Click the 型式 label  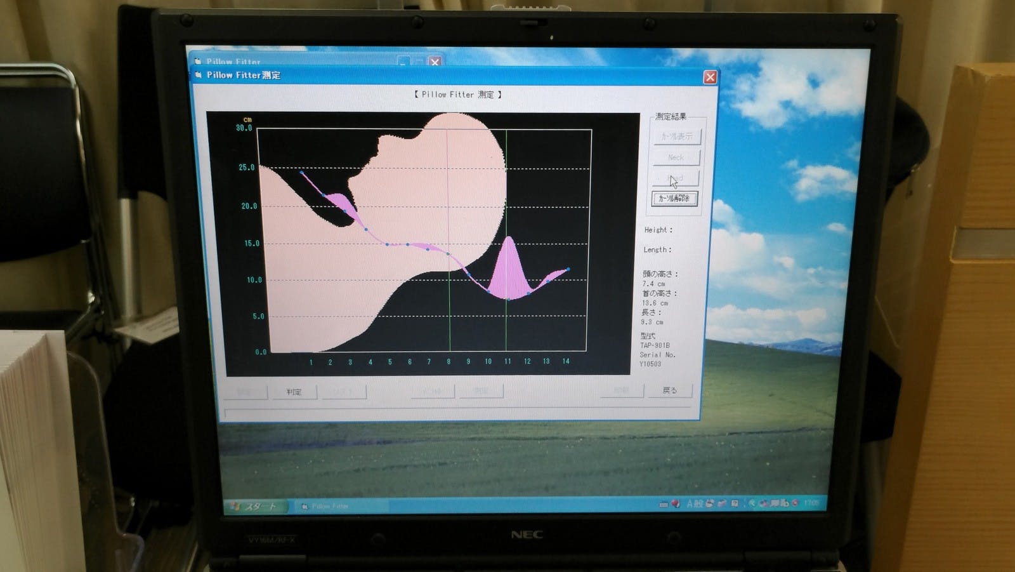(x=648, y=336)
